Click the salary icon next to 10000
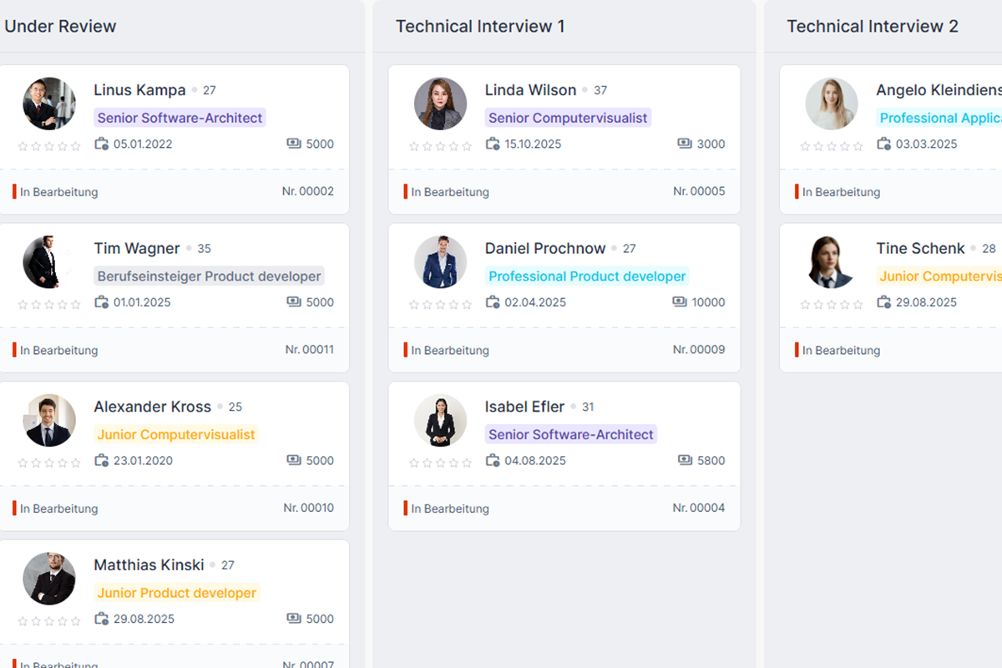Viewport: 1002px width, 668px height. 680,302
